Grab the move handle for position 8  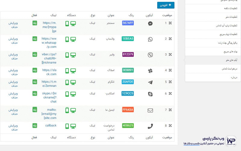[x=170, y=125]
